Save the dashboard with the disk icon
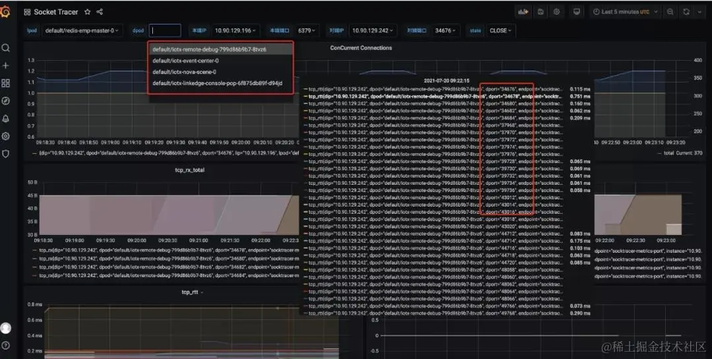The width and height of the screenshot is (712, 359). 541,12
